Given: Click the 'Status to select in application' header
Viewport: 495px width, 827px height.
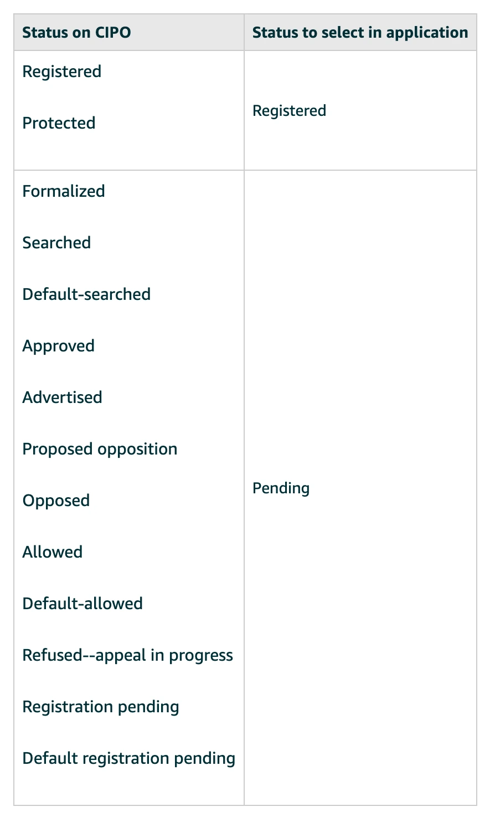Looking at the screenshot, I should 360,32.
